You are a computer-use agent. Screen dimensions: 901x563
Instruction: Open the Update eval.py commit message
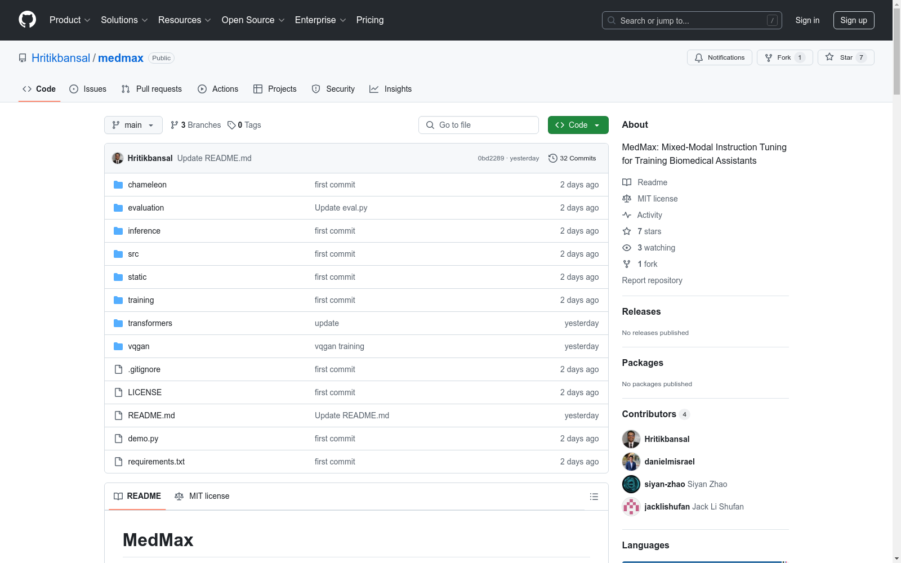(x=341, y=208)
